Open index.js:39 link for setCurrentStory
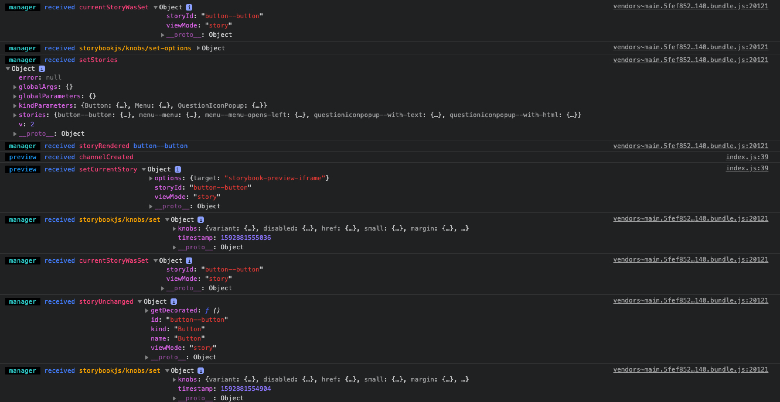780x402 pixels. click(747, 168)
